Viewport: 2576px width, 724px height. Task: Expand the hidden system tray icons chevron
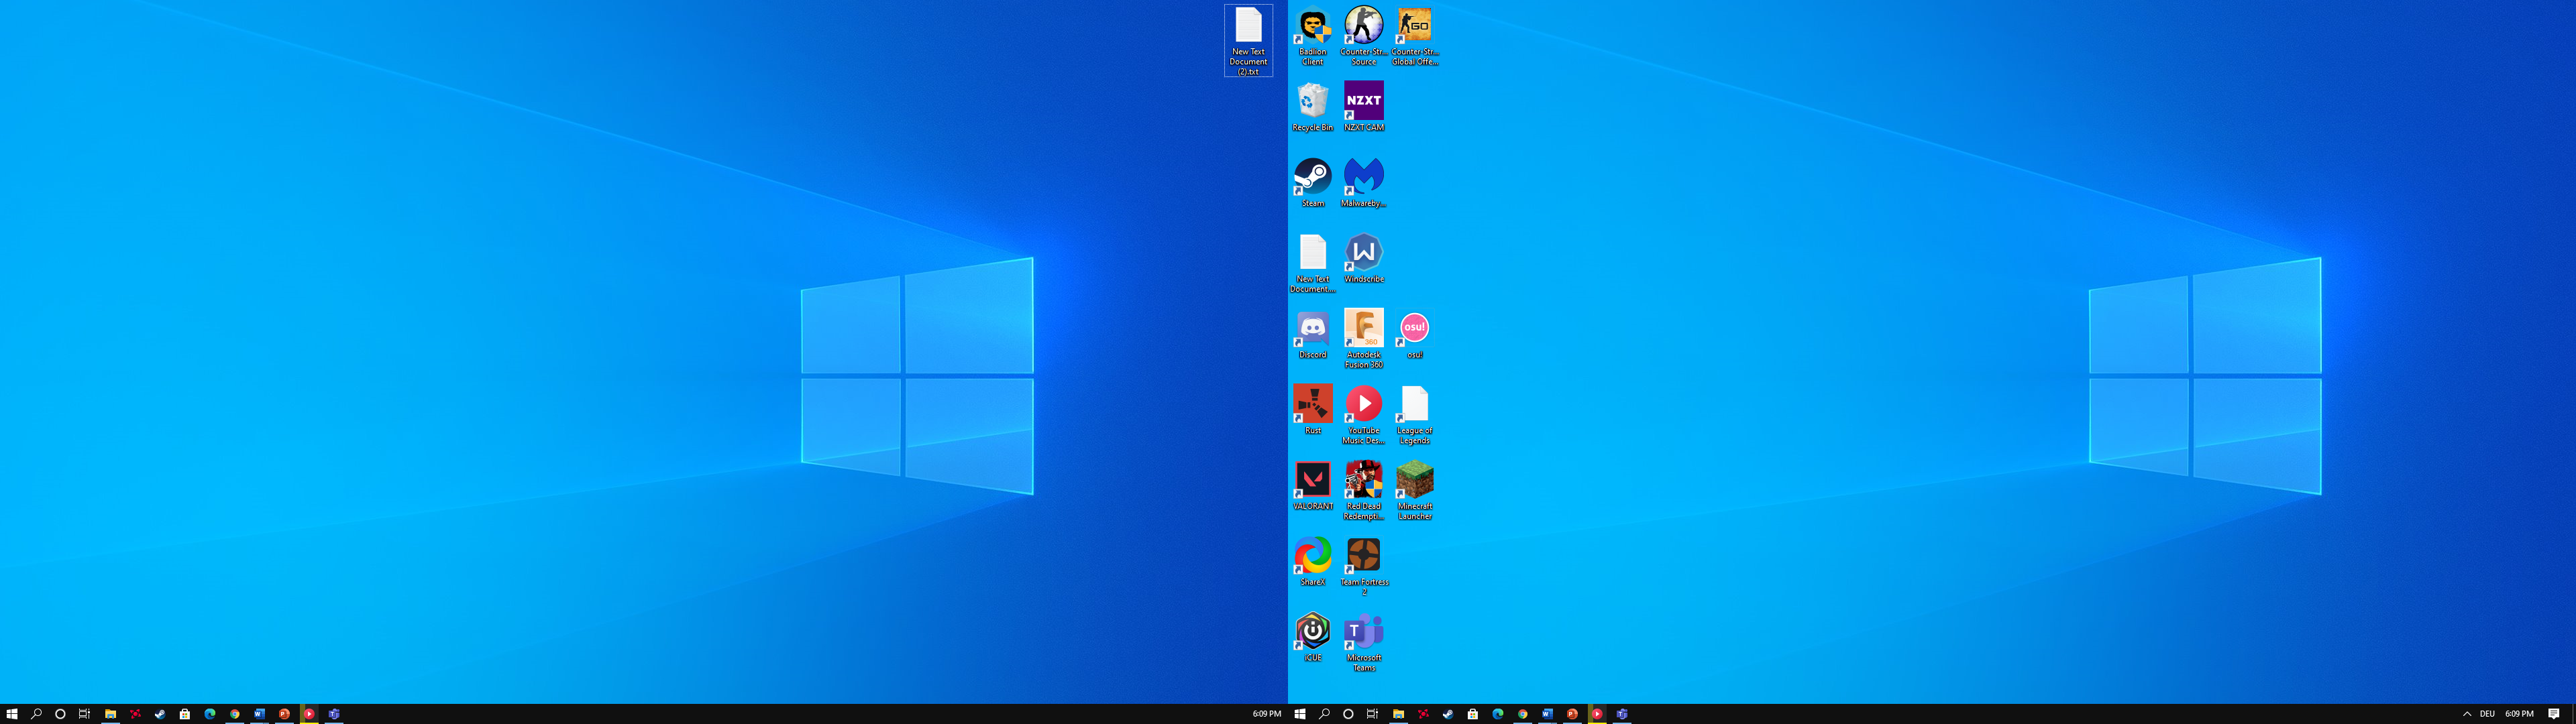(2466, 714)
